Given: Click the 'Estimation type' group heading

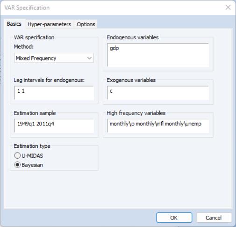Looking at the screenshot, I should 32,146.
